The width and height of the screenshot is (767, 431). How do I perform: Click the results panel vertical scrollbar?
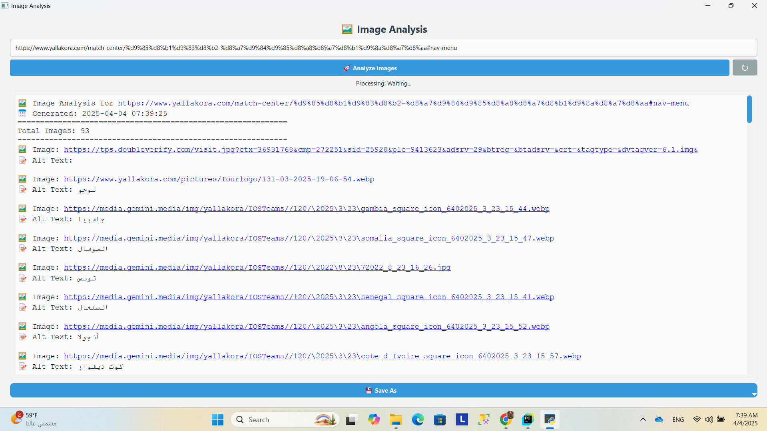(749, 109)
